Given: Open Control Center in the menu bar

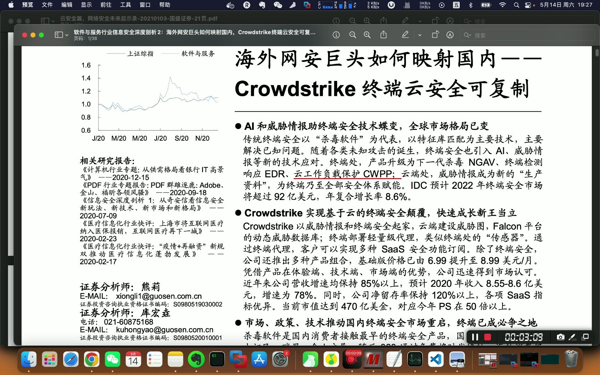Looking at the screenshot, I should point(528,5).
